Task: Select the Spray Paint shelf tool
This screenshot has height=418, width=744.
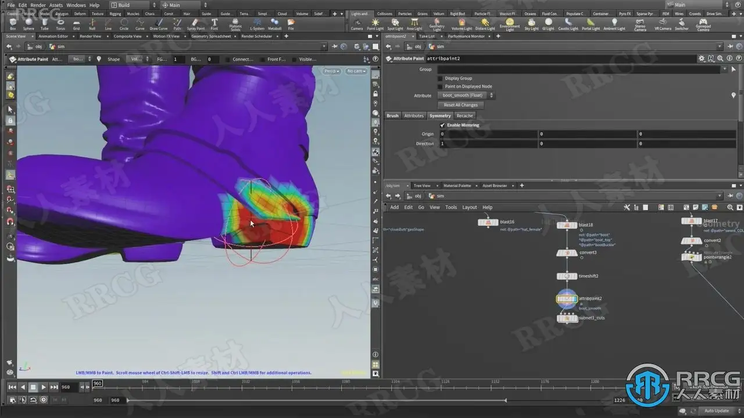Action: (x=196, y=24)
